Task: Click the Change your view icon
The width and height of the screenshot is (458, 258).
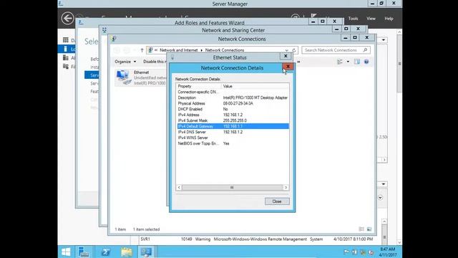Action: point(340,62)
